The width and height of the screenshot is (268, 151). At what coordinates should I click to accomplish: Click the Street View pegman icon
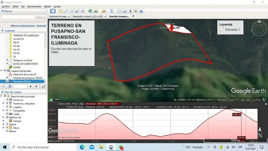pyautogui.click(x=259, y=54)
